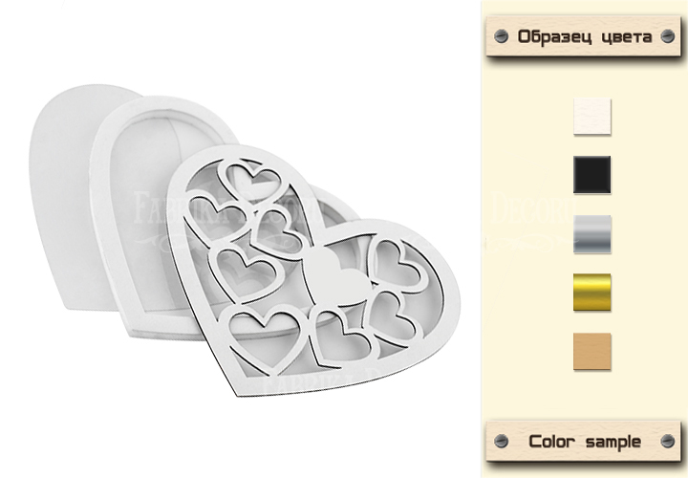Click the 'Color sample' wooden sign
This screenshot has width=688, height=478.
coord(584,441)
